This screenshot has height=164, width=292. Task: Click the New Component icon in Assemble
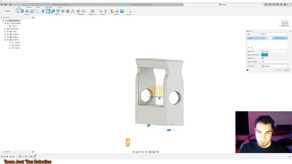[79, 11]
